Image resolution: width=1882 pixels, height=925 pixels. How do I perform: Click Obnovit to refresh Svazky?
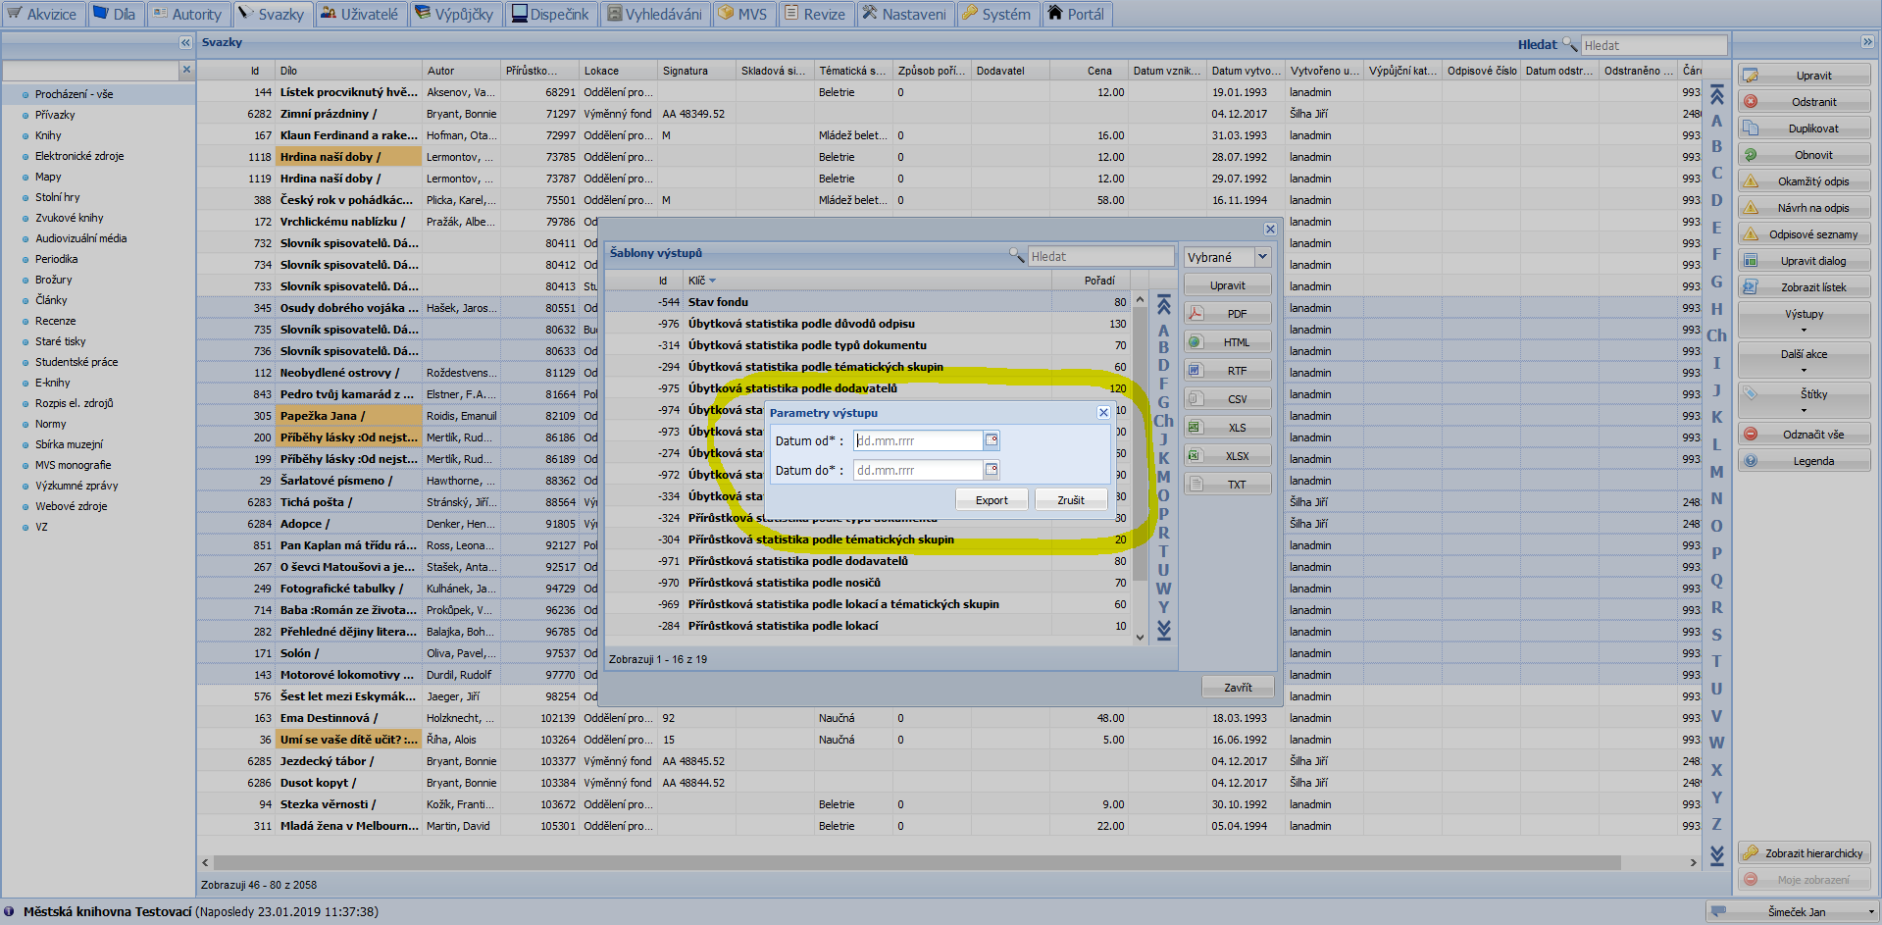click(x=1804, y=155)
